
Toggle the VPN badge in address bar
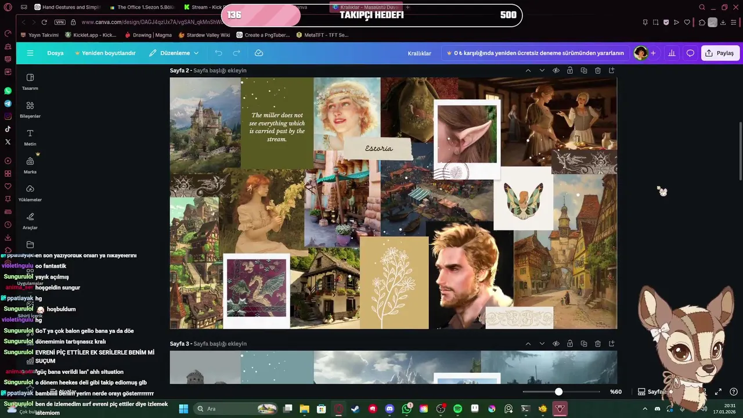tap(60, 22)
